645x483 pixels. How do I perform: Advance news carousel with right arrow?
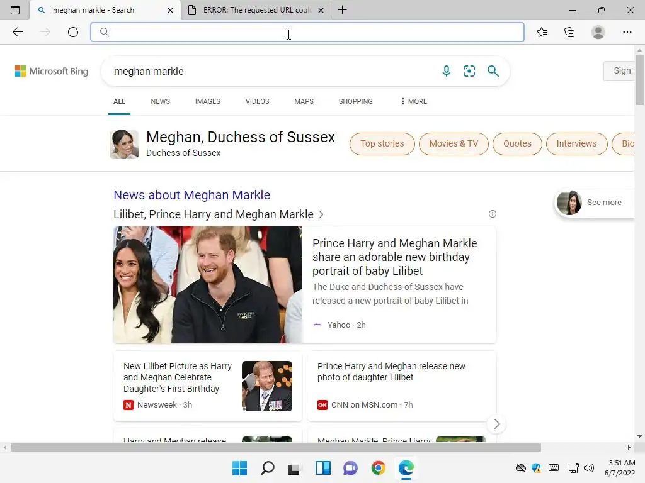(x=496, y=424)
